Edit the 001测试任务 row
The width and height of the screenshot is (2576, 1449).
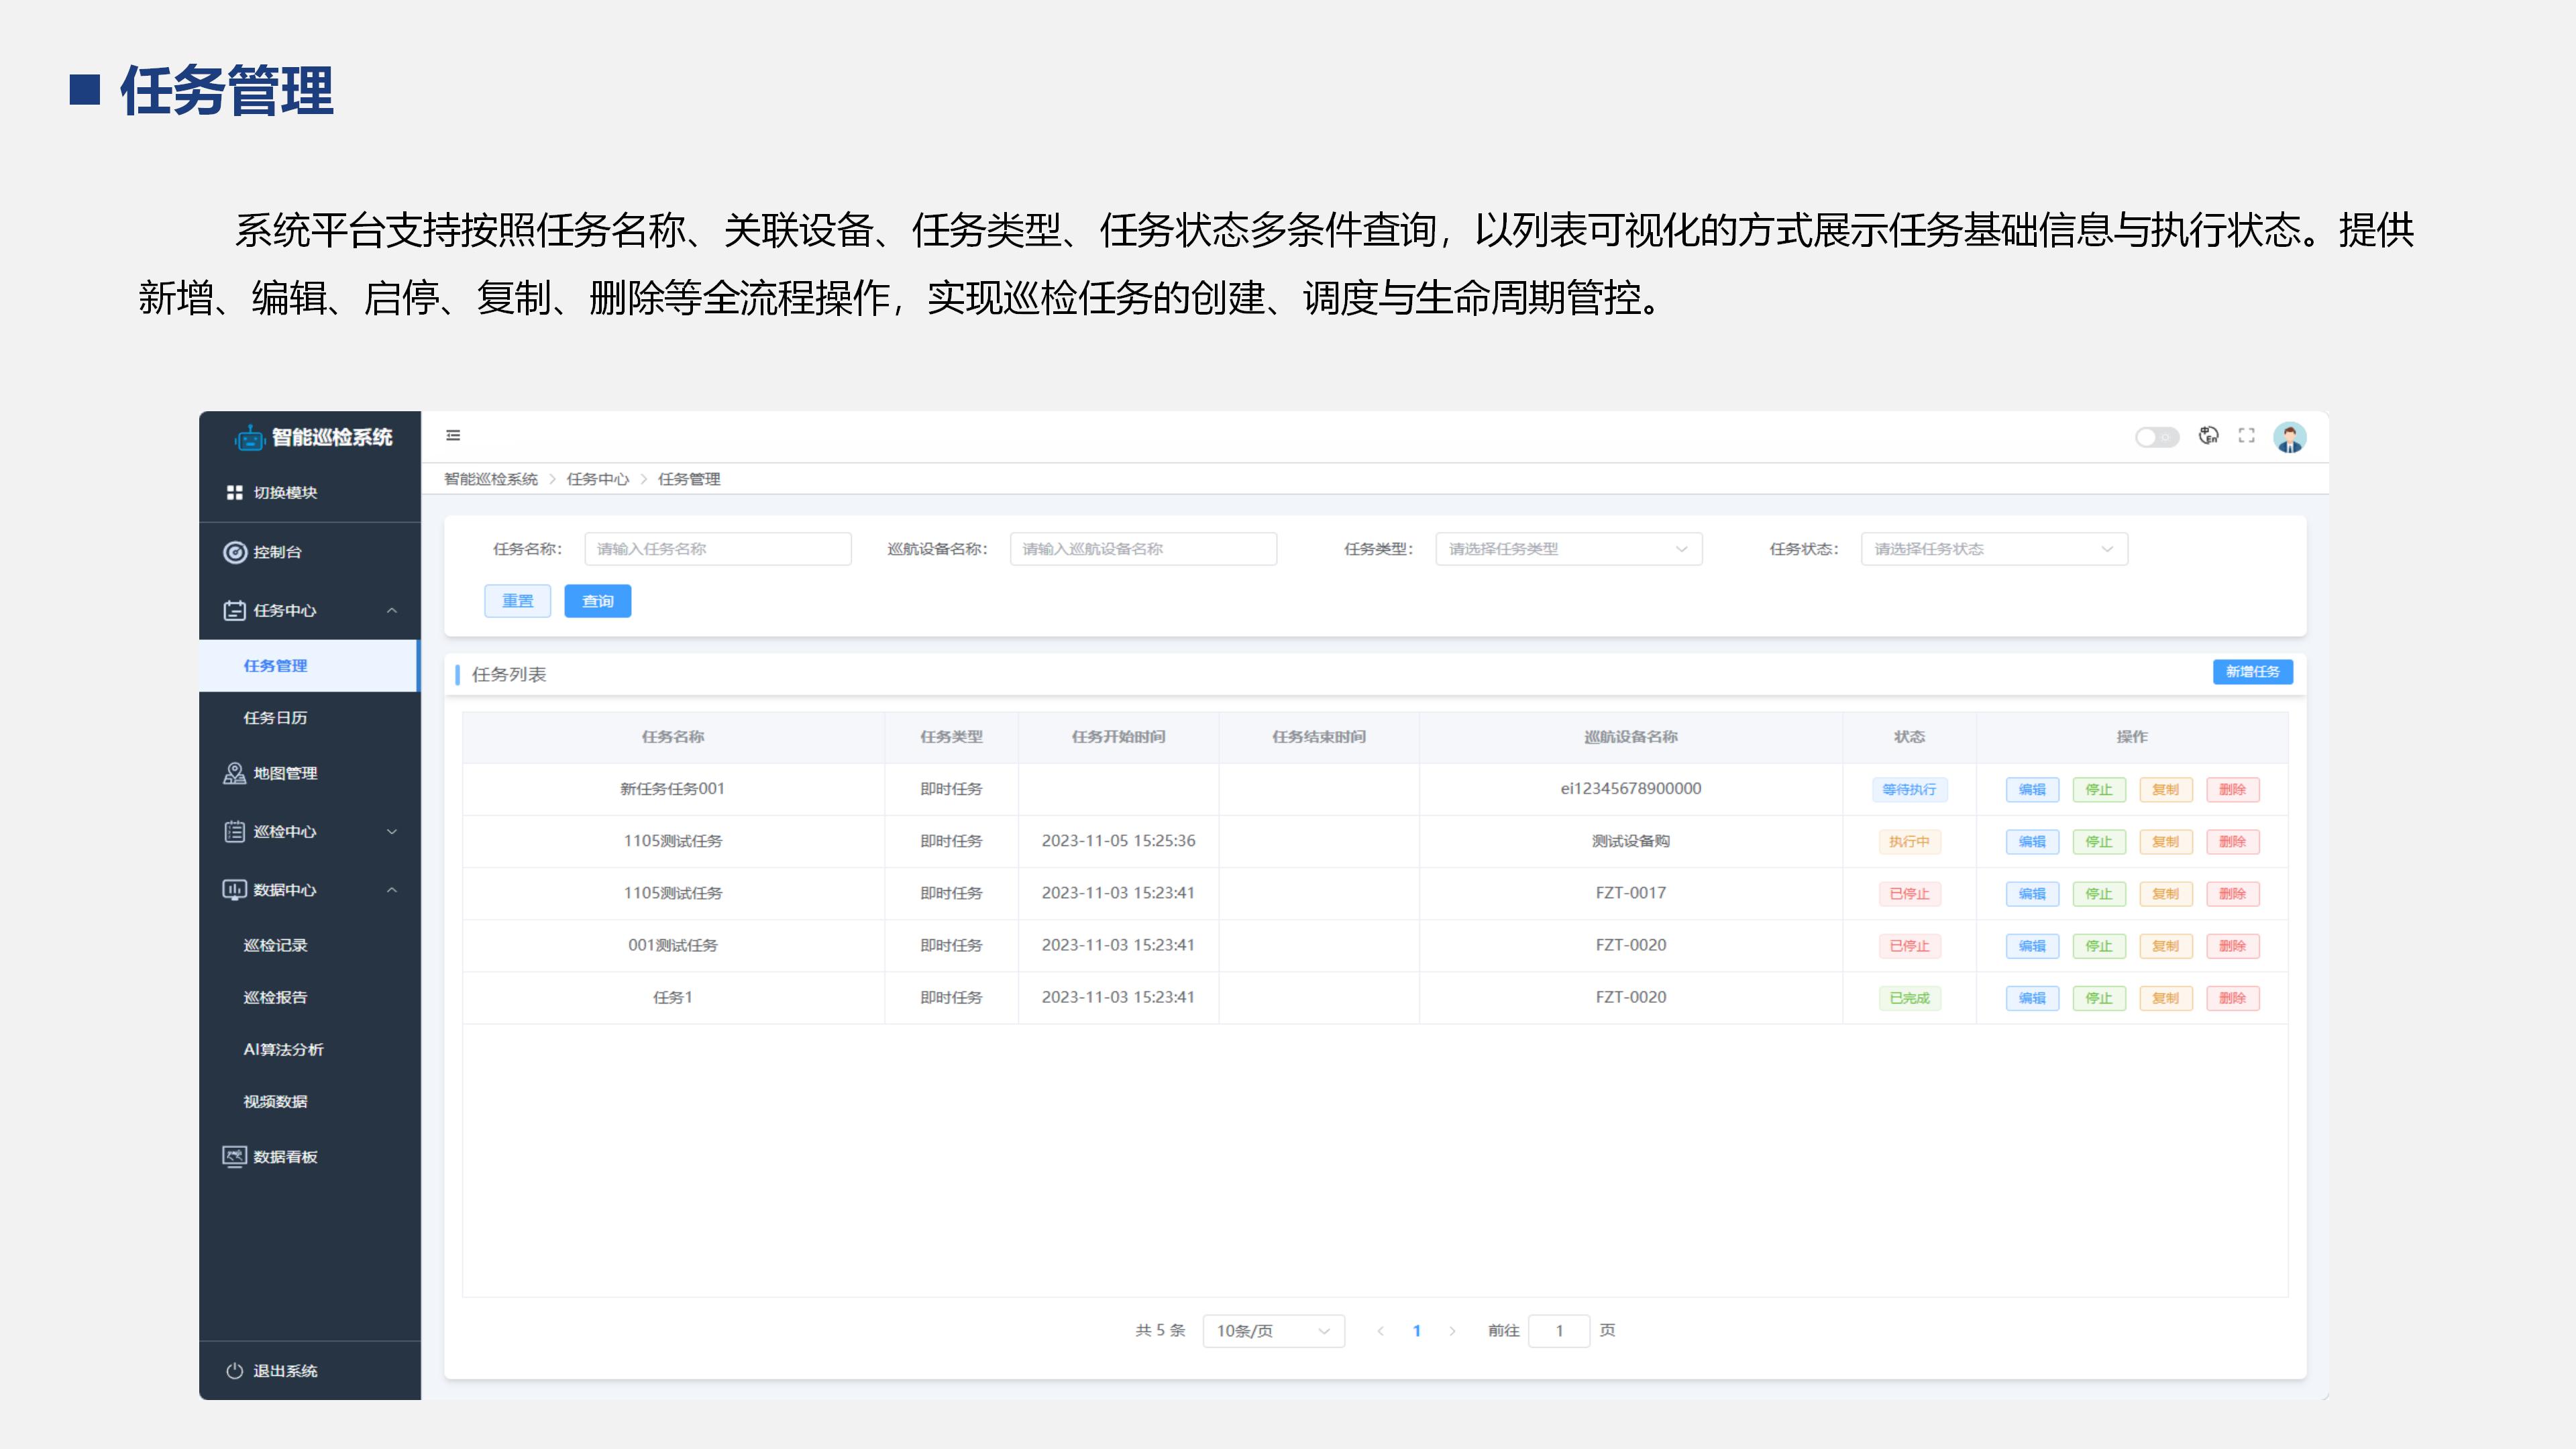coord(2032,946)
